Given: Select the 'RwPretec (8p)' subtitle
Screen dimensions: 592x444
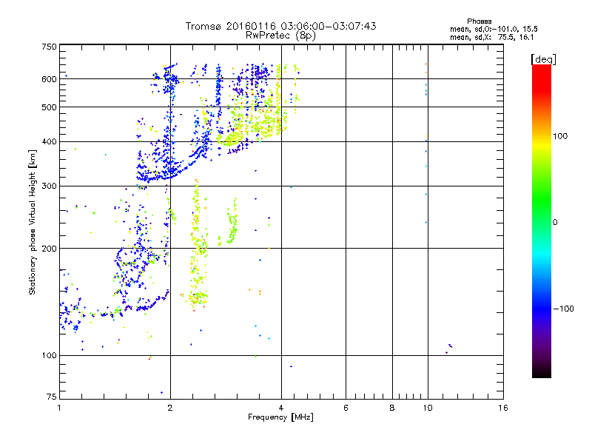Looking at the screenshot, I should (280, 36).
